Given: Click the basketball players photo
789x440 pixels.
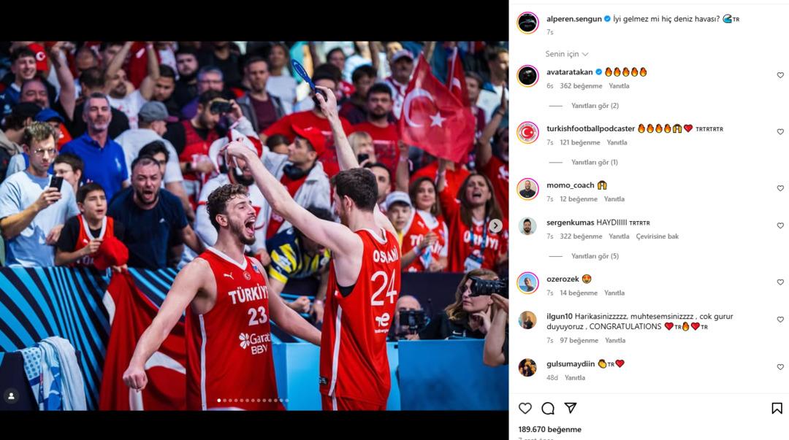Looking at the screenshot, I should coord(254,225).
